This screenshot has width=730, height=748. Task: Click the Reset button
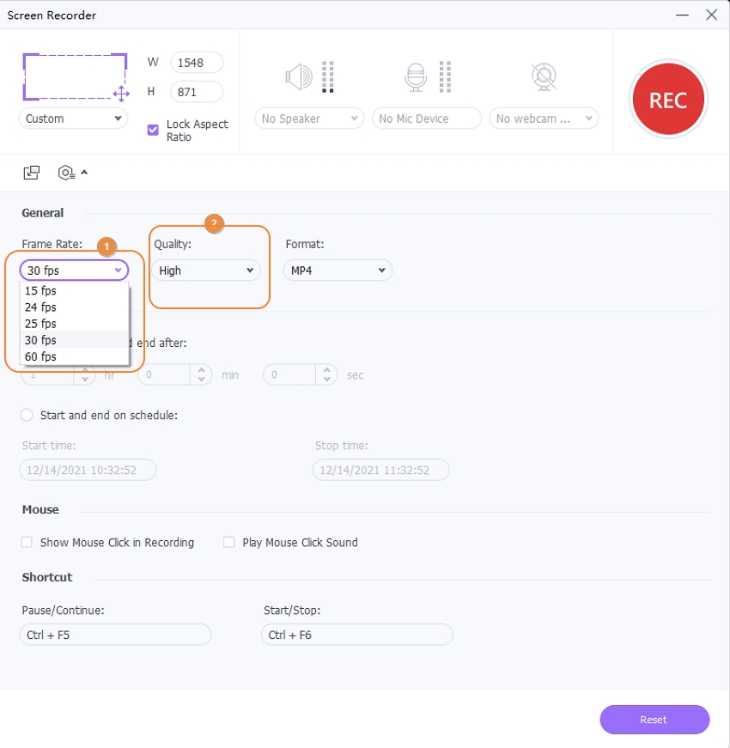[654, 720]
